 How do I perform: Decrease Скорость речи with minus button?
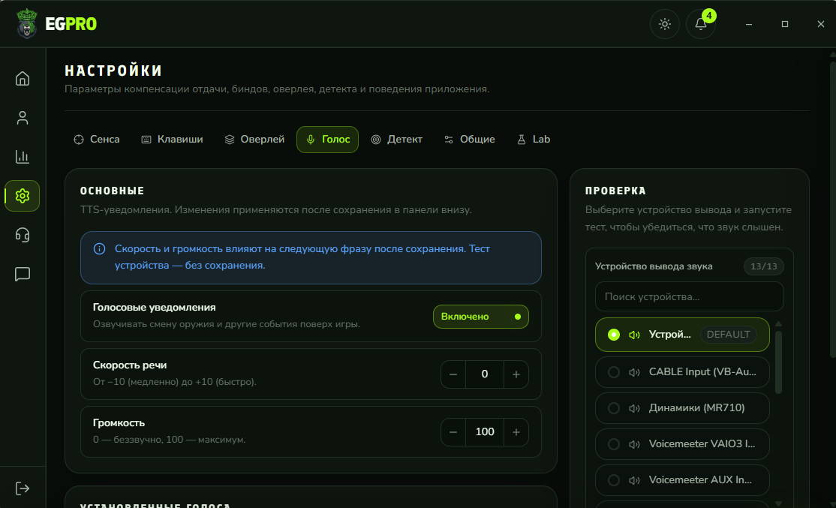tap(453, 374)
